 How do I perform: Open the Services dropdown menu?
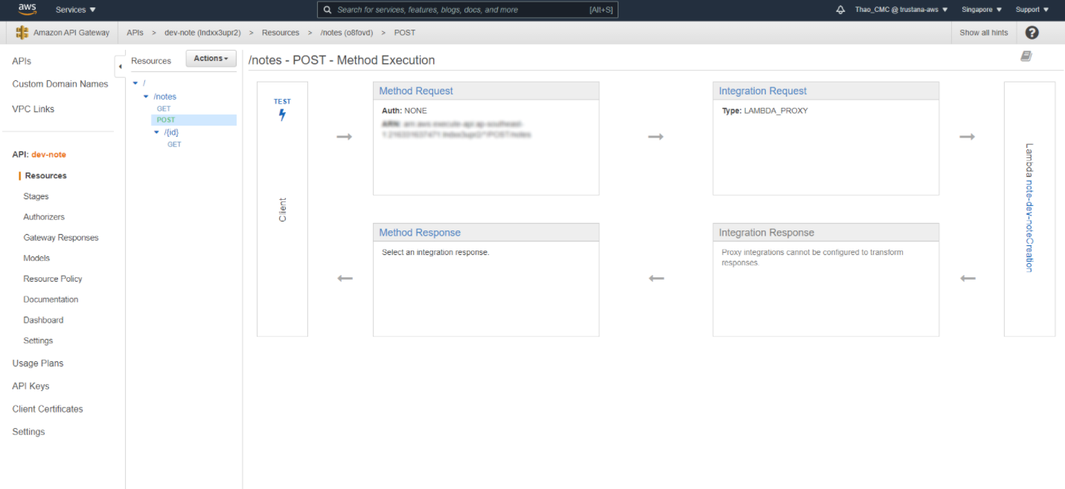pos(76,10)
